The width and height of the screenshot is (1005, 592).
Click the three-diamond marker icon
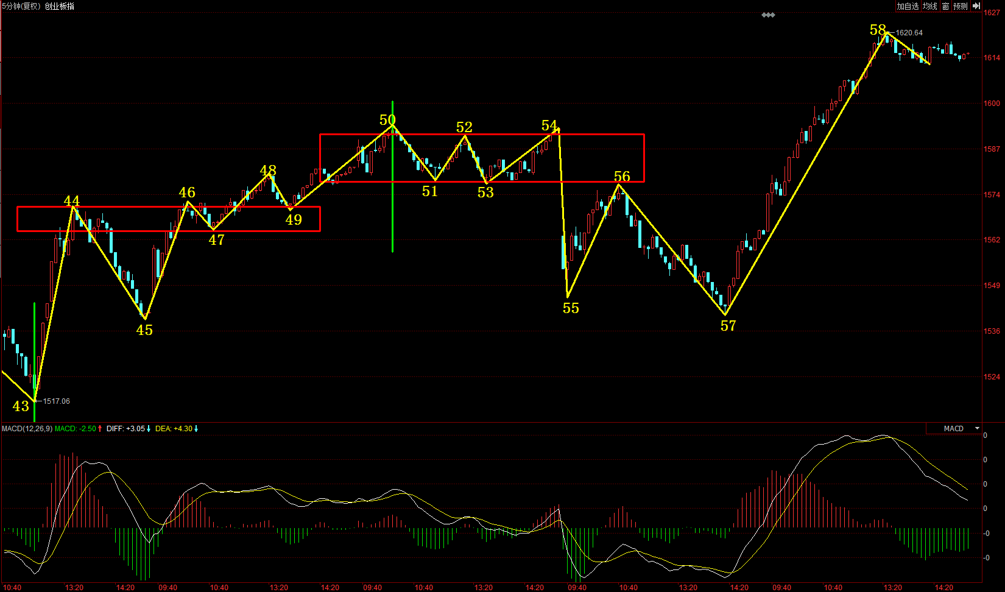(768, 15)
